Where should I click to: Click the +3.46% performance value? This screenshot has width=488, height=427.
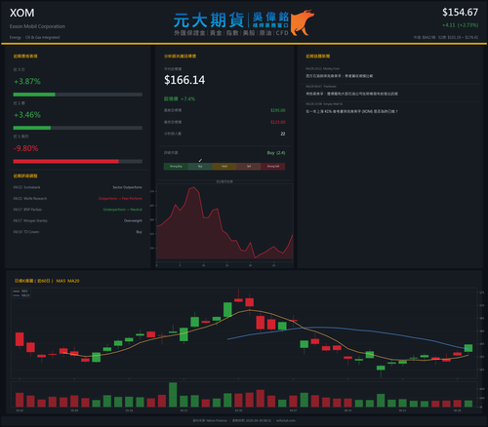[x=27, y=115]
